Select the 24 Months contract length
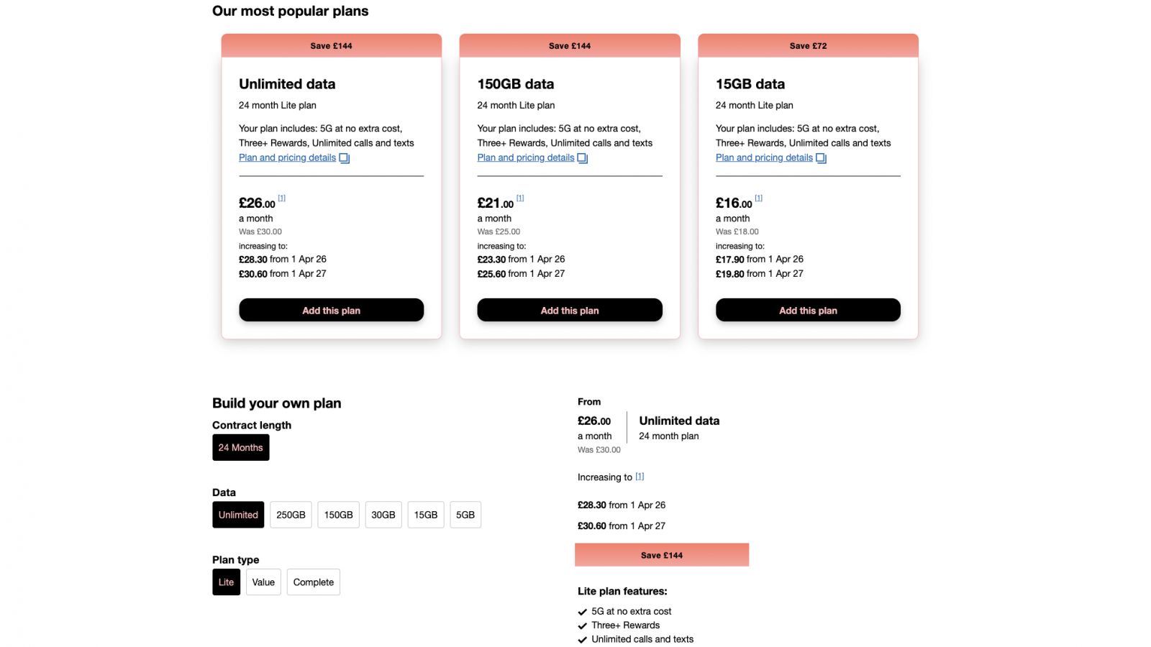 click(x=240, y=447)
